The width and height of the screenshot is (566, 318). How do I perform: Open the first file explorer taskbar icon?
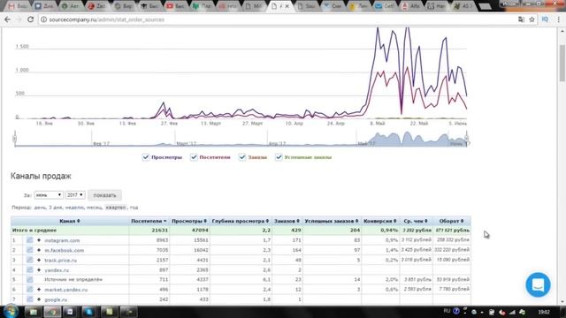pyautogui.click(x=34, y=312)
